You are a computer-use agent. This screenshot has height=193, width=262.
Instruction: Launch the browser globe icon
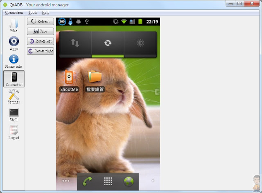129,182
